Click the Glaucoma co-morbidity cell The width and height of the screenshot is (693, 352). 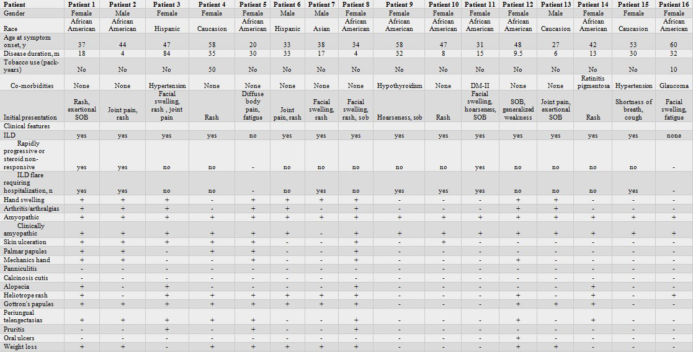point(674,86)
